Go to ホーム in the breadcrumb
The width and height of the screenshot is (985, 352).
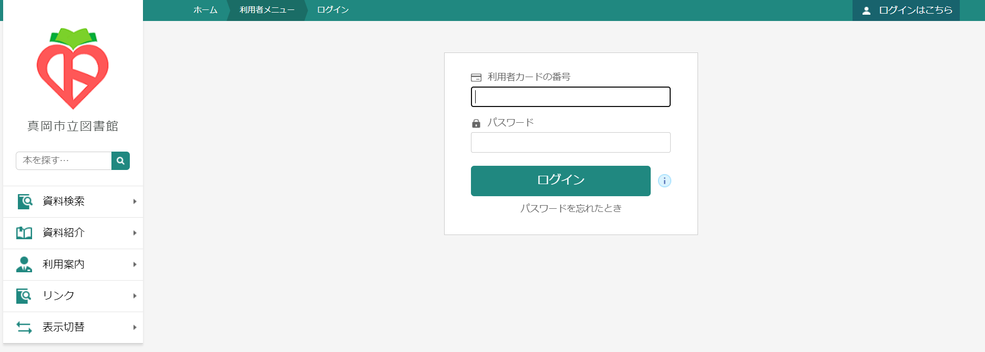tap(206, 10)
